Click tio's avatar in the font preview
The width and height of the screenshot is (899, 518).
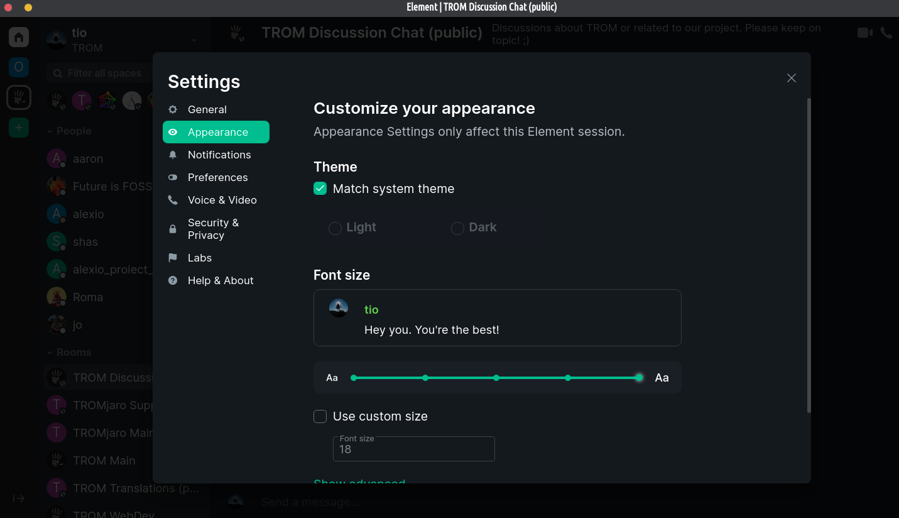coord(339,308)
